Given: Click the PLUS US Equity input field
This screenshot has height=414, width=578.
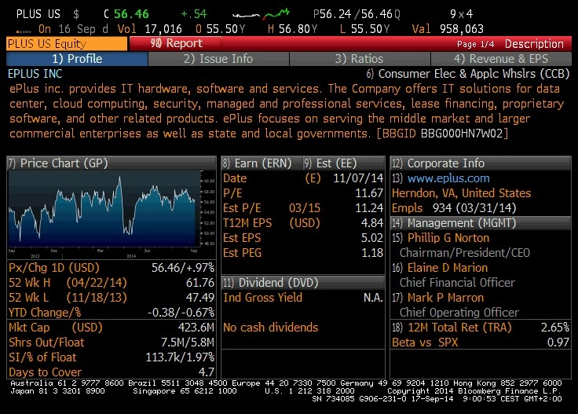Looking at the screenshot, I should (x=67, y=43).
